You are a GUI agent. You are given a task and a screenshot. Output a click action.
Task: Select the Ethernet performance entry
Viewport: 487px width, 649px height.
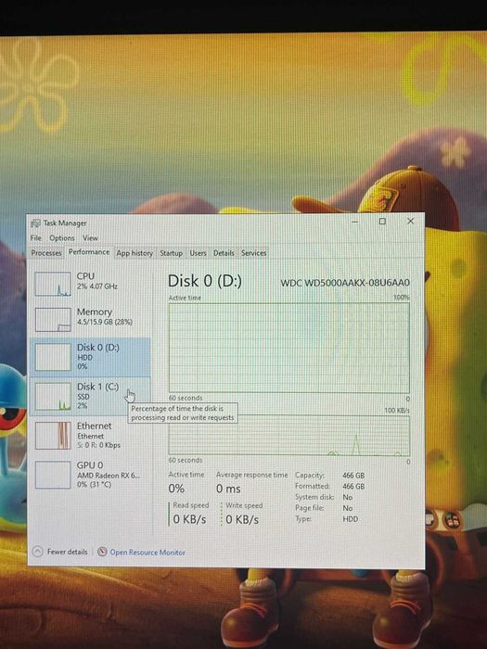[x=90, y=436]
